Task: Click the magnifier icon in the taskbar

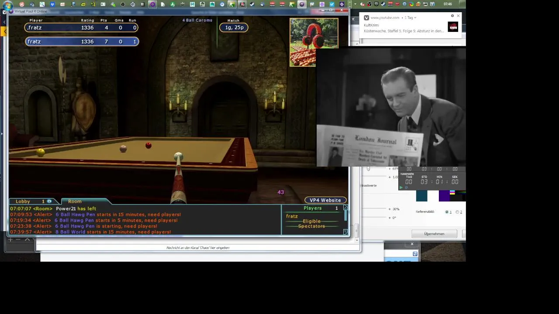Action: pyautogui.click(x=42, y=4)
